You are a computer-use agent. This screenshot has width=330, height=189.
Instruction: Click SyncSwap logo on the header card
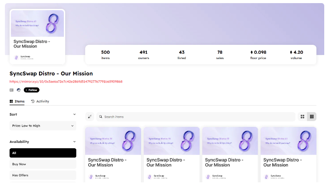point(16,57)
